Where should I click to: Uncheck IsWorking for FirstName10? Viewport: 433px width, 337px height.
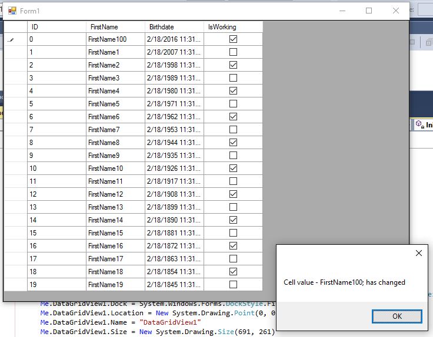tap(233, 168)
